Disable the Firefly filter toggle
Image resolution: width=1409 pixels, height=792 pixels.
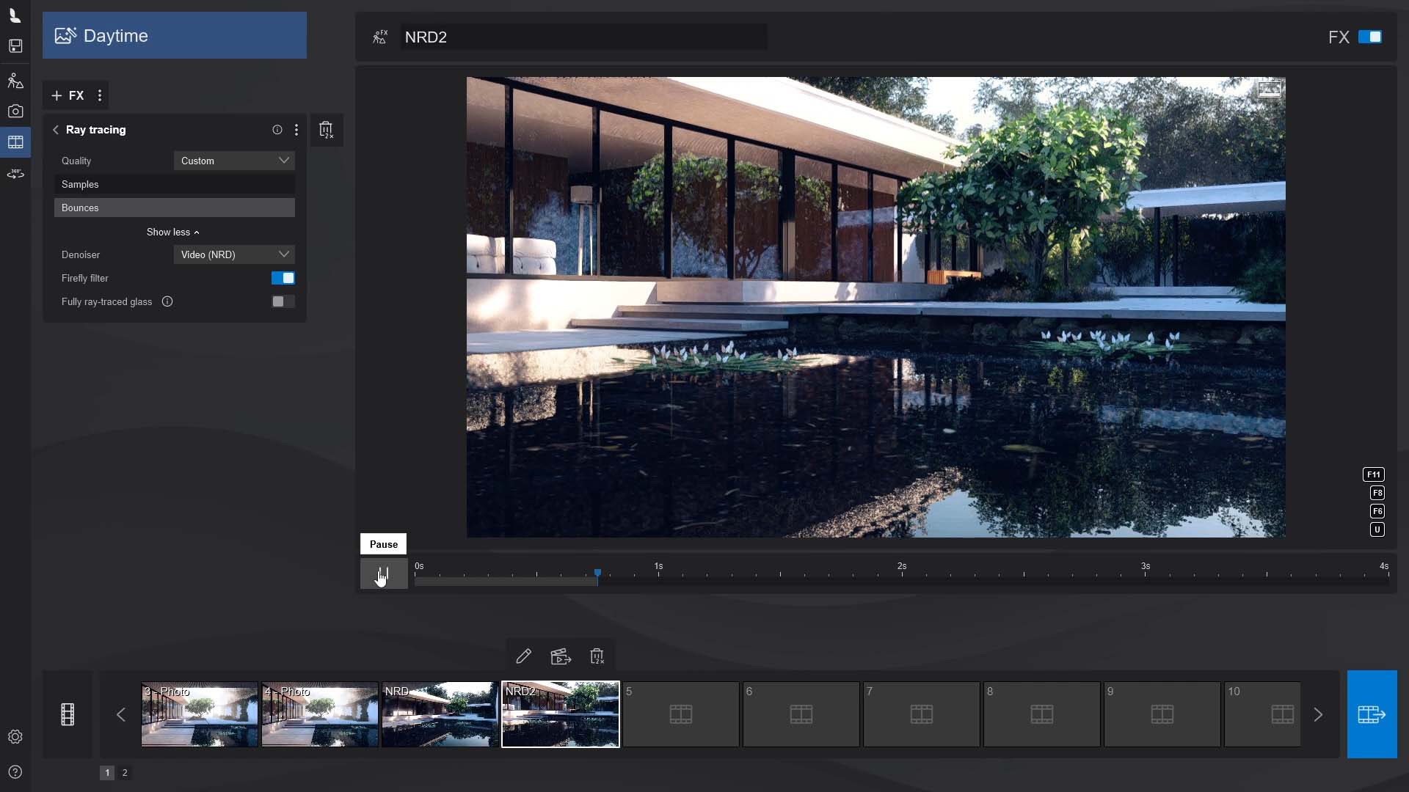coord(283,278)
